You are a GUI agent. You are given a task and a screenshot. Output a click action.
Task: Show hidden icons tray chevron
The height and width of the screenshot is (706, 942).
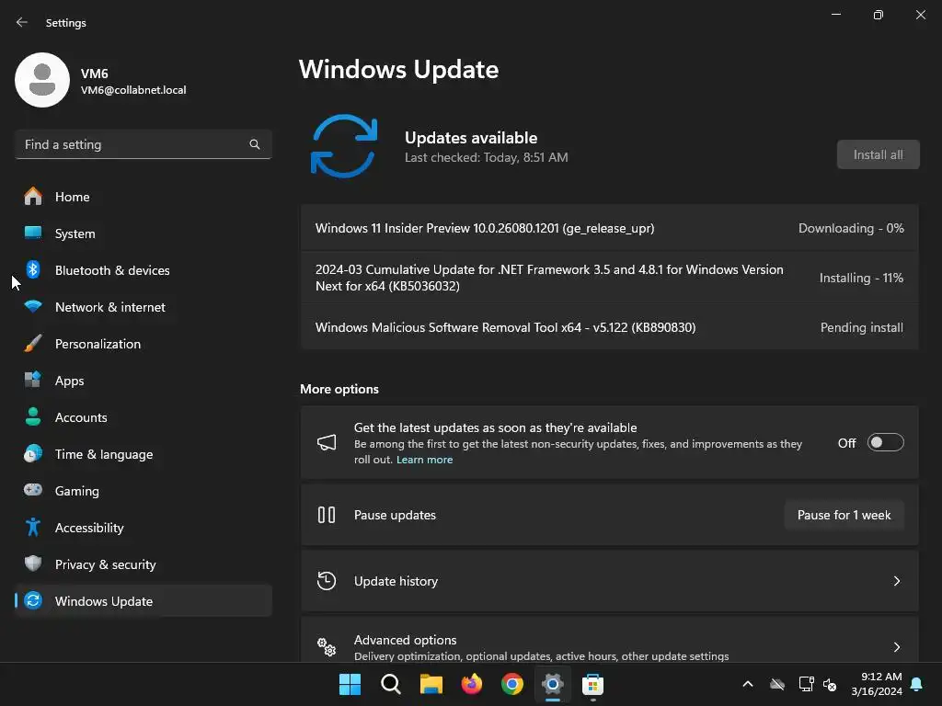point(747,684)
